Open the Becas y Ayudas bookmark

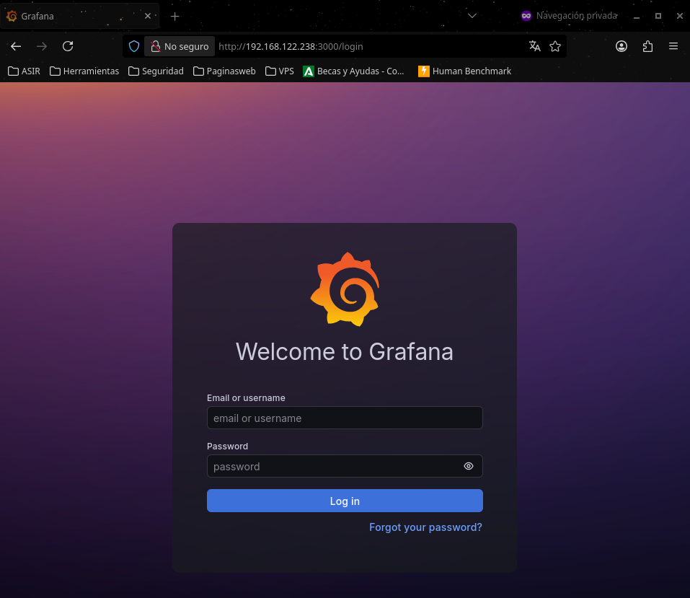point(354,71)
